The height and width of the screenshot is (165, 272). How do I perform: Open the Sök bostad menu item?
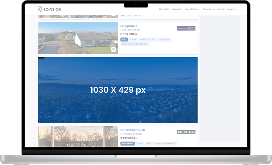click(164, 9)
